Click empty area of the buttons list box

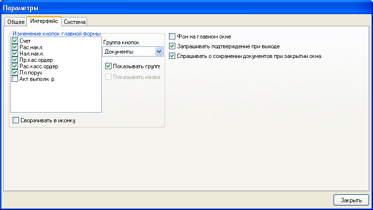click(x=56, y=97)
